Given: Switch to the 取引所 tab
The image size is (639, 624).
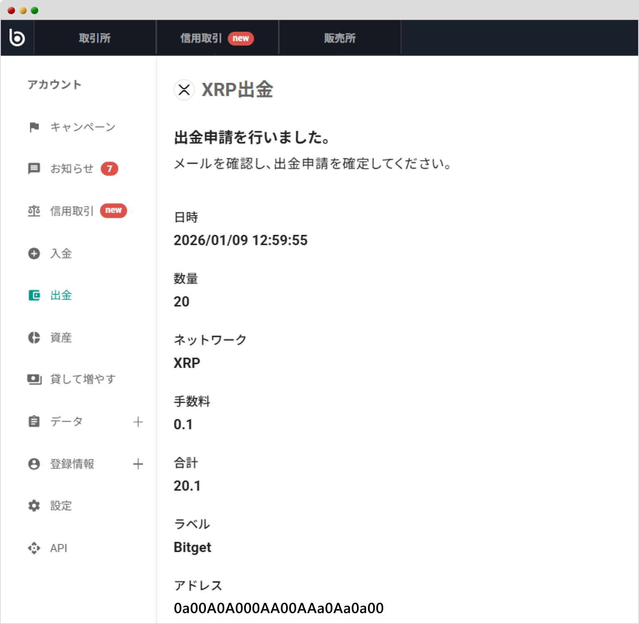Looking at the screenshot, I should (x=94, y=37).
